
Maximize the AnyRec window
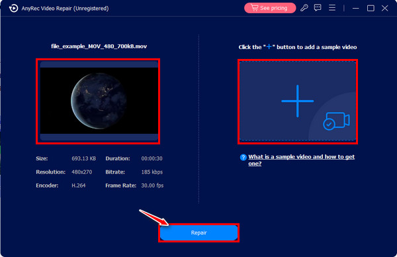coord(371,8)
